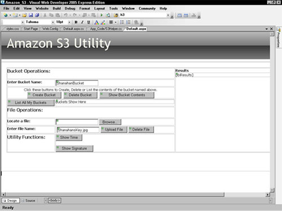Open the Undo history dropdown arrow

70,15
